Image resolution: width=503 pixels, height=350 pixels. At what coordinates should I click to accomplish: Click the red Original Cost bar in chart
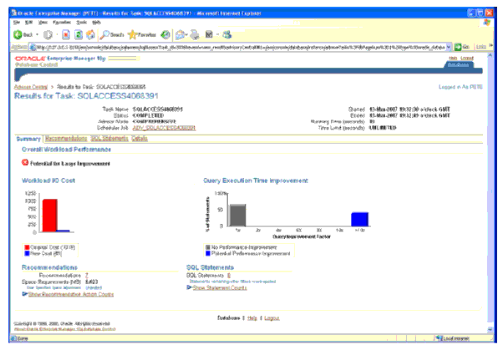tap(50, 216)
